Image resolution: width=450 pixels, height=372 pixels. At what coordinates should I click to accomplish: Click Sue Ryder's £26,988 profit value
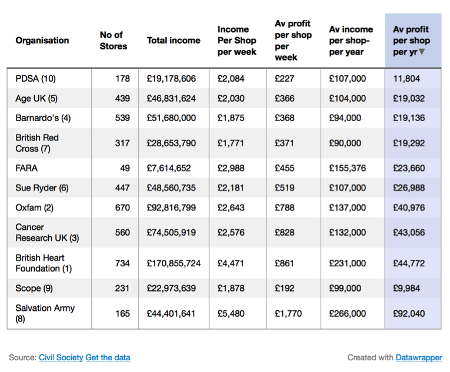click(x=409, y=188)
